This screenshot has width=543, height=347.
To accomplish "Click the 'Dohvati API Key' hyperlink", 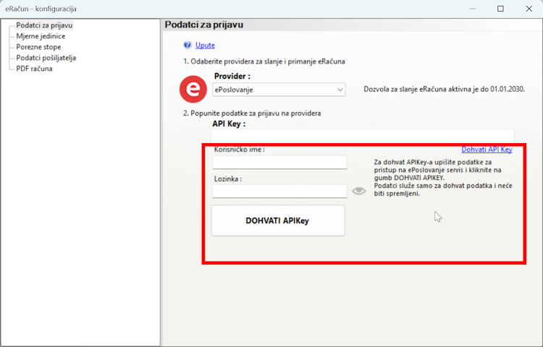I will click(x=487, y=149).
